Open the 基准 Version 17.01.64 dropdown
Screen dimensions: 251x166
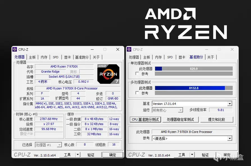(230, 104)
